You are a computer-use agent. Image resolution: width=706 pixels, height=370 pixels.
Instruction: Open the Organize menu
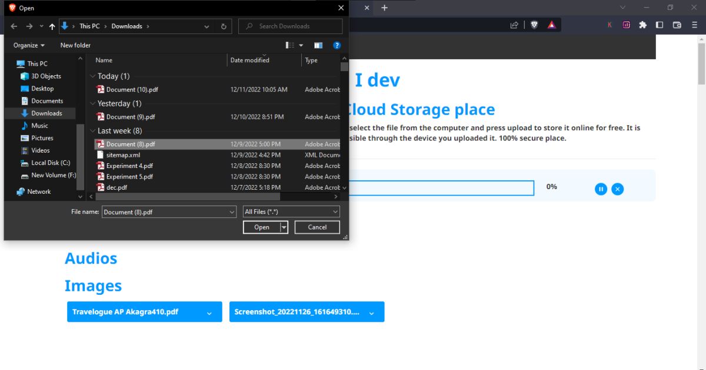(29, 45)
